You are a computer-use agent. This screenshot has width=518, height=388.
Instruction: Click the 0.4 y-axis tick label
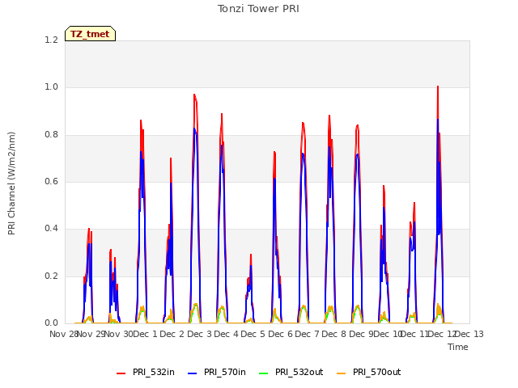(x=51, y=229)
